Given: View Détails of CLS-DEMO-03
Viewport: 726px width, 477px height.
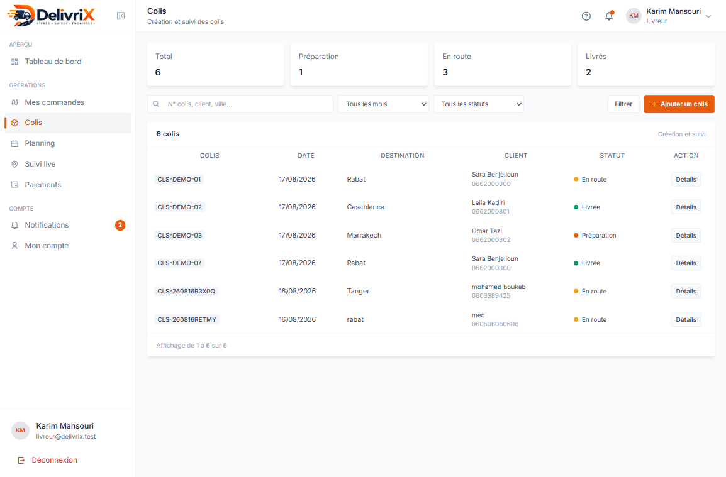Looking at the screenshot, I should click(x=686, y=236).
